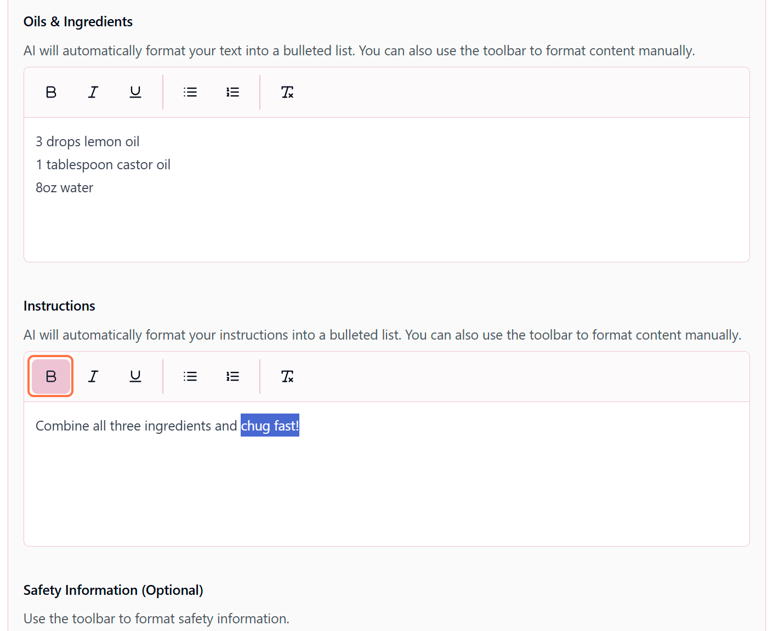Clear formatting in Oils & Ingredients editor
773x631 pixels.
(x=287, y=92)
